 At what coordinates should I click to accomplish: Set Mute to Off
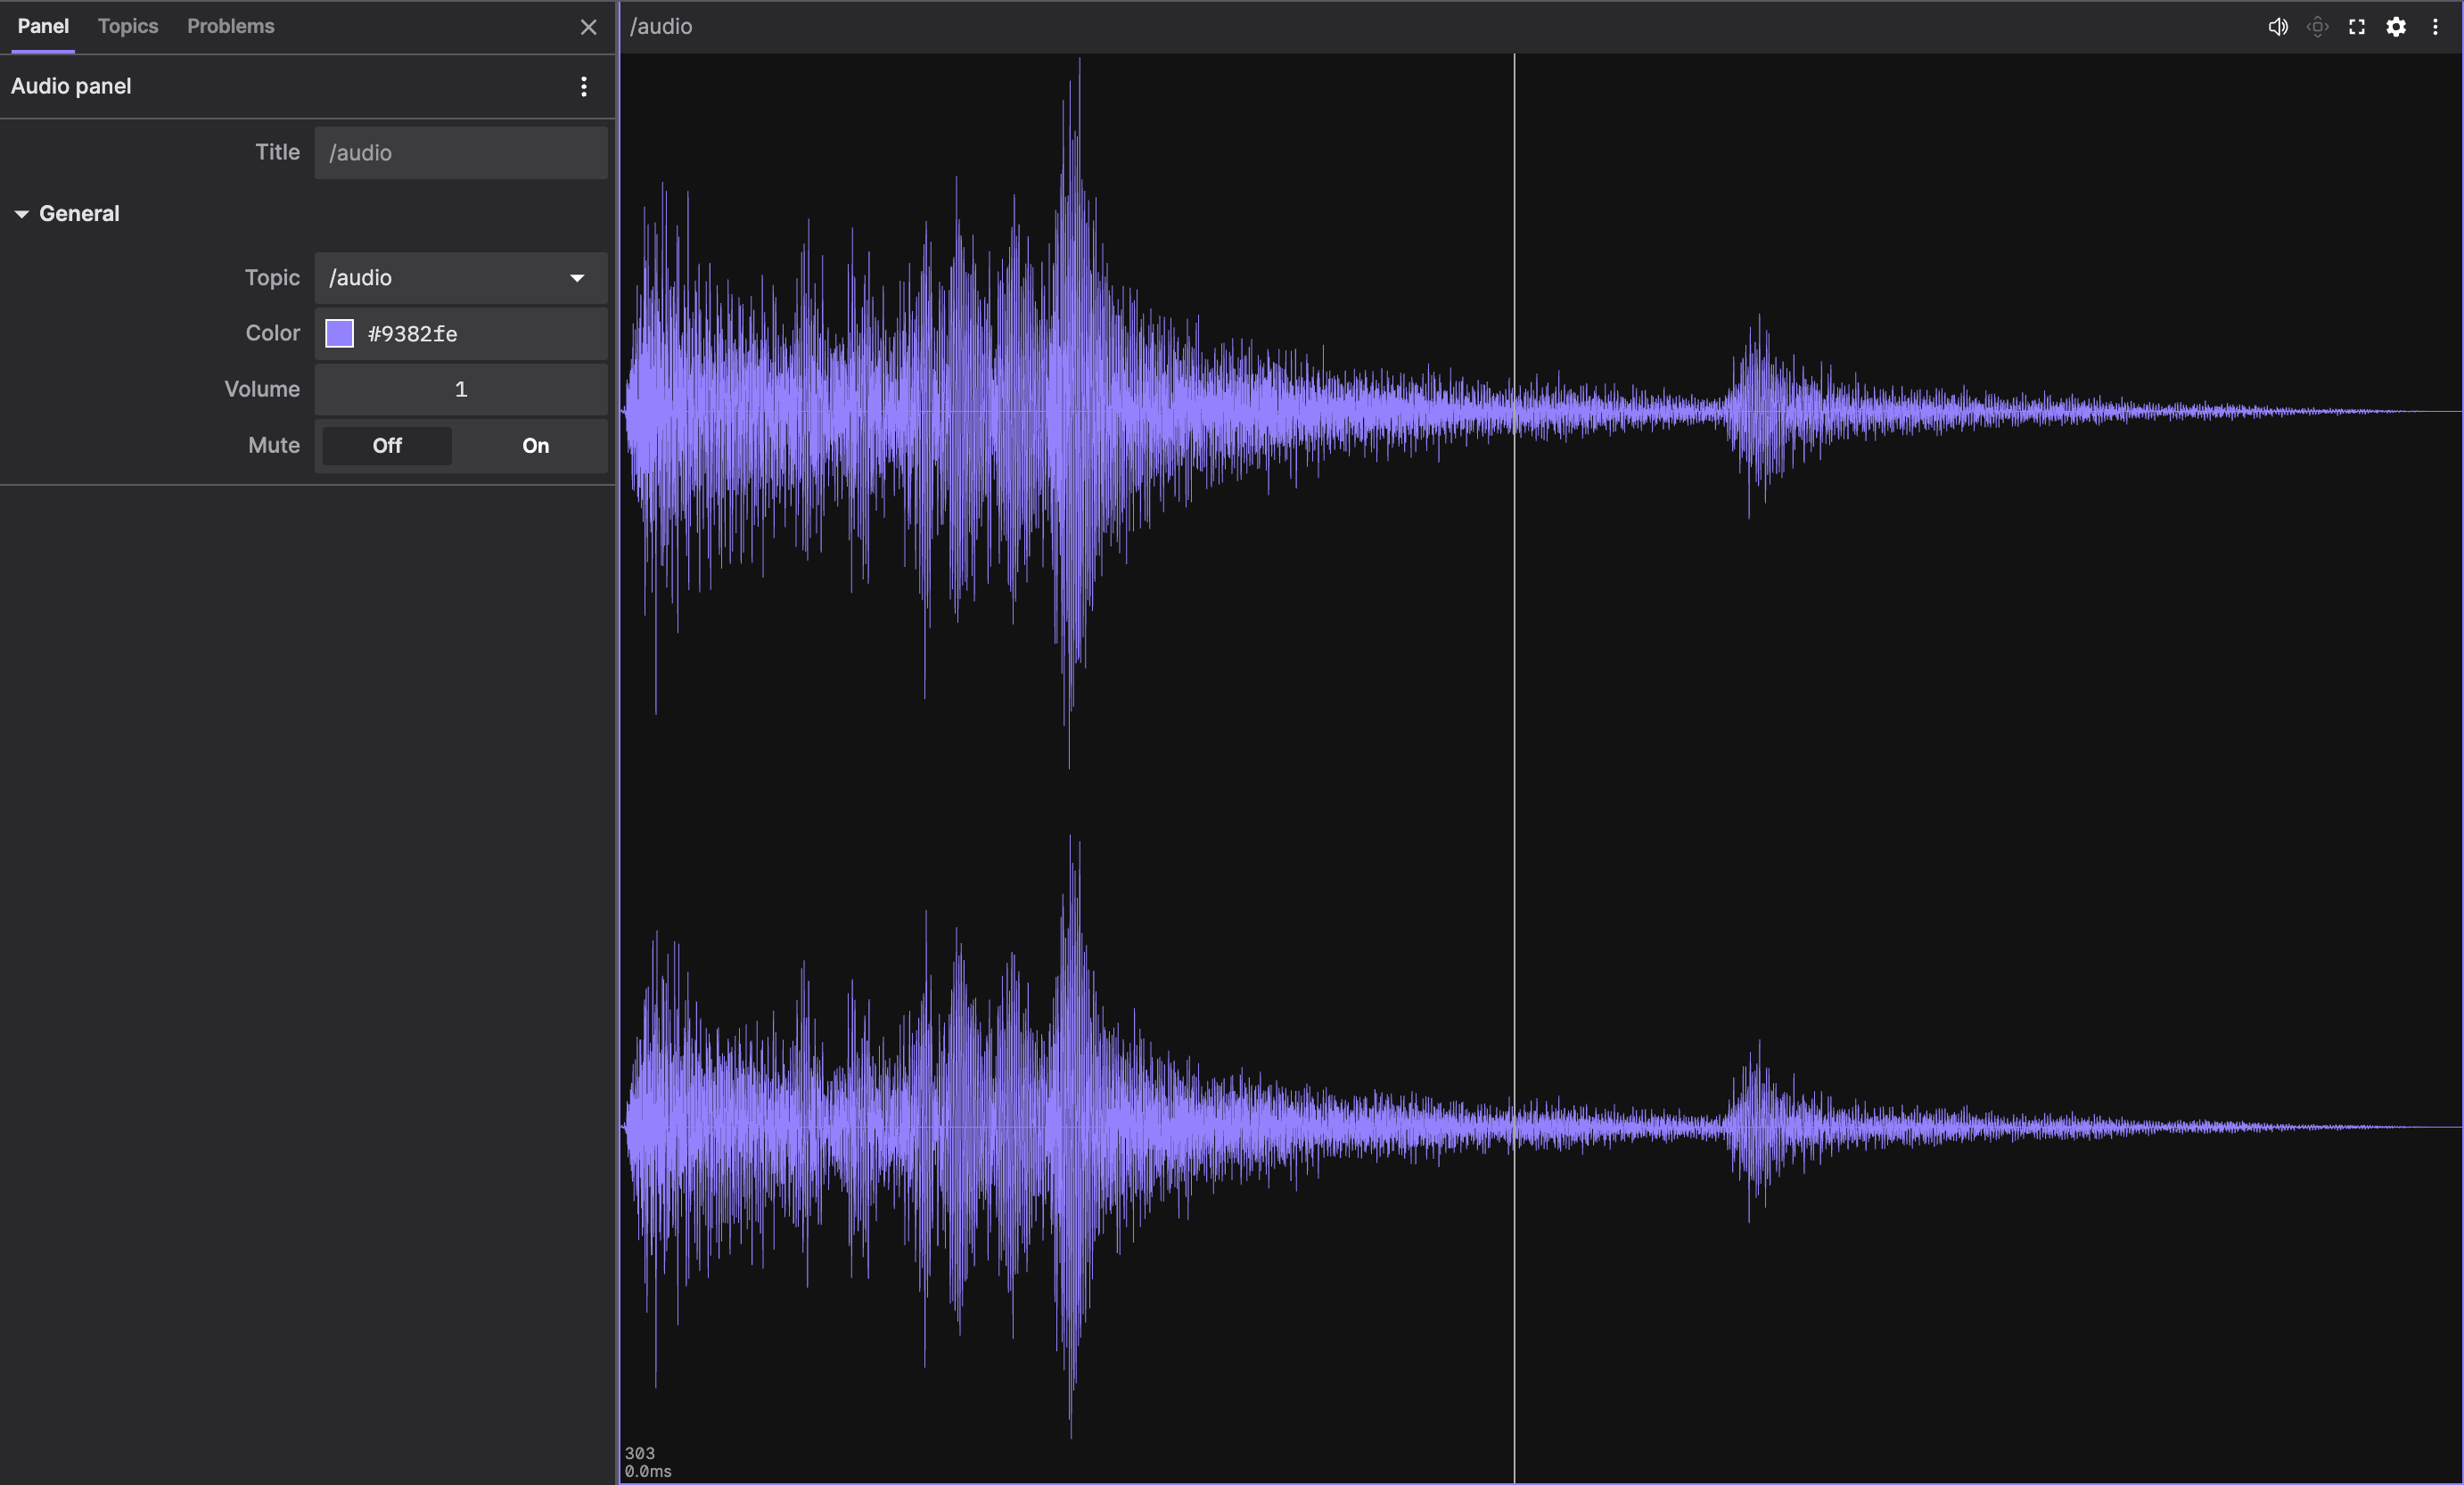[x=385, y=446]
